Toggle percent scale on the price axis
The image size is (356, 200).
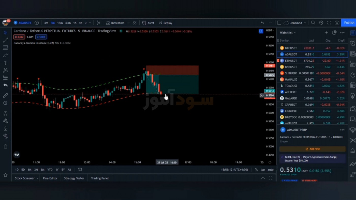coord(256,170)
